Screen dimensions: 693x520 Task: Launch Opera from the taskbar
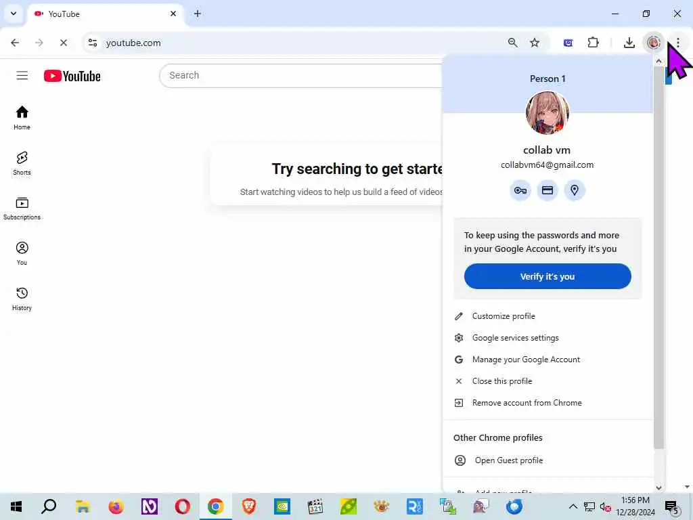click(x=182, y=506)
